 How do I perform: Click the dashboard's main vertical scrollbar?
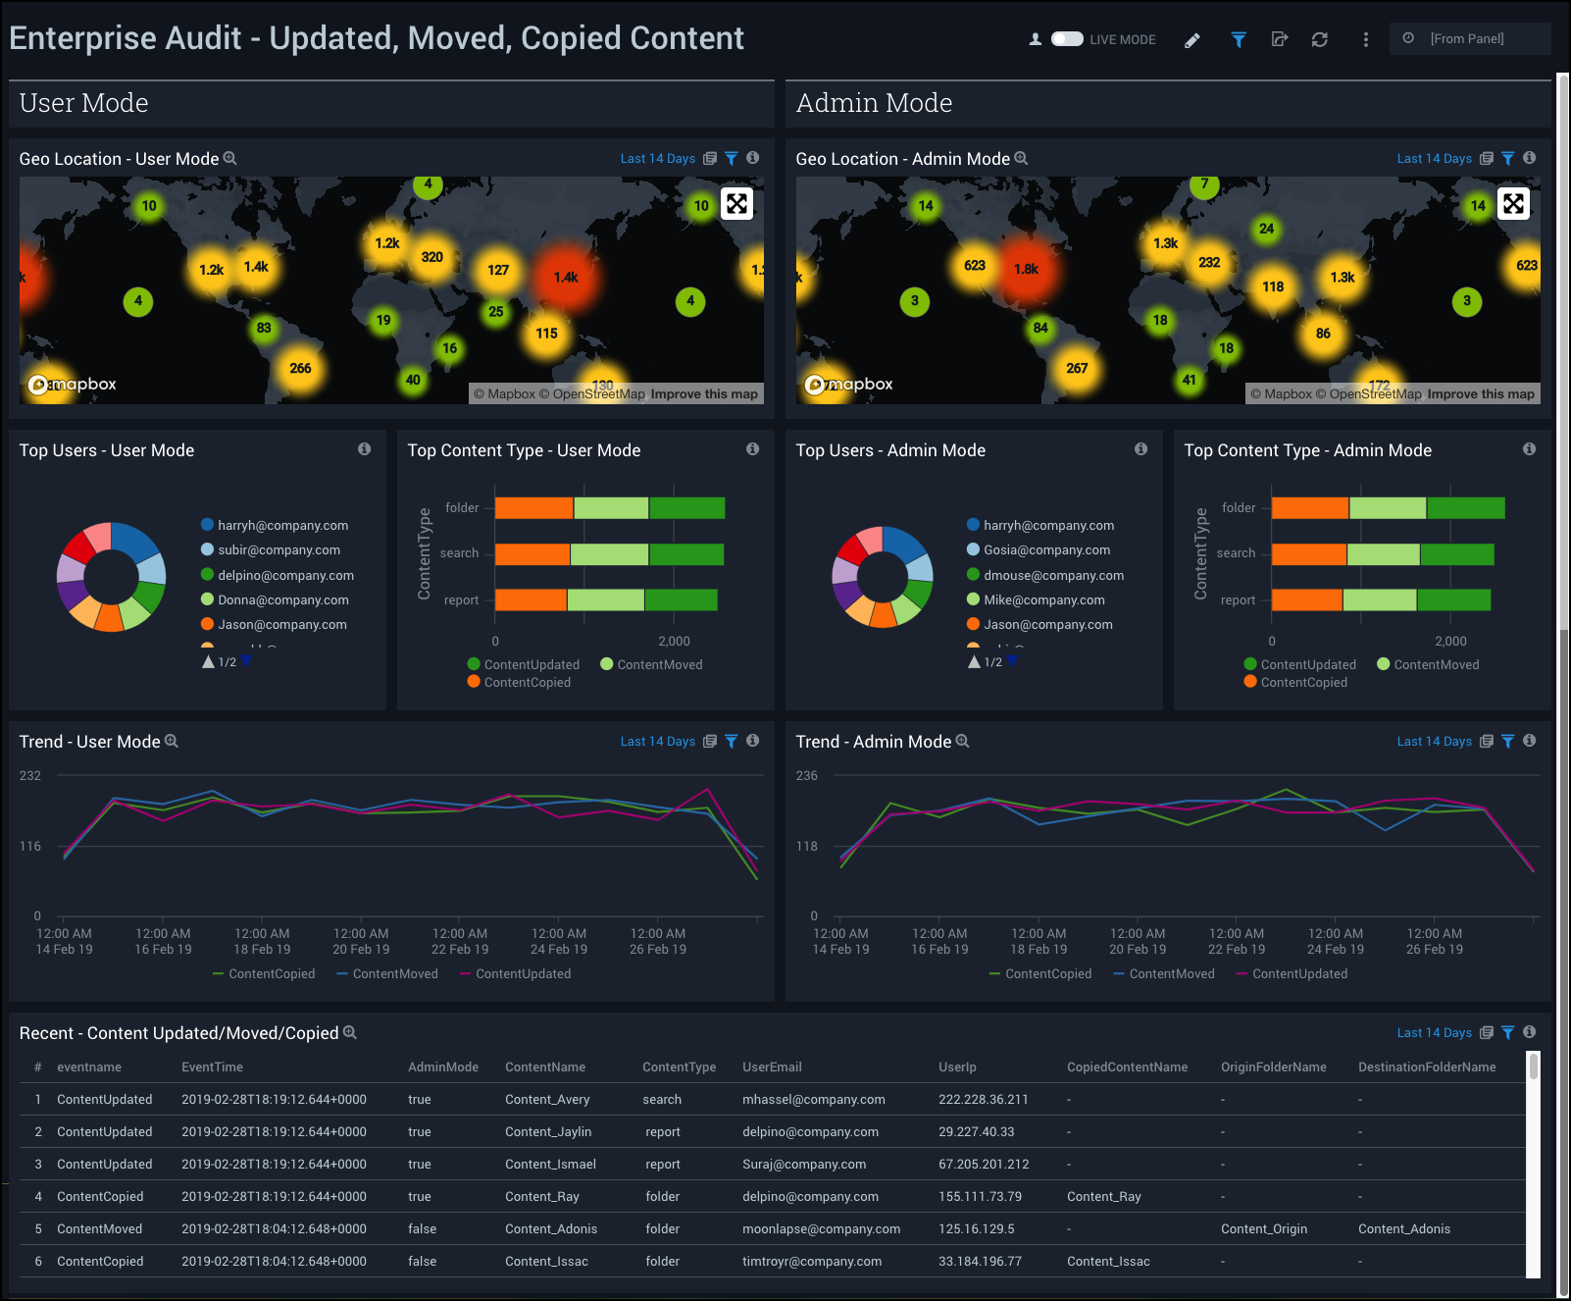1563,687
